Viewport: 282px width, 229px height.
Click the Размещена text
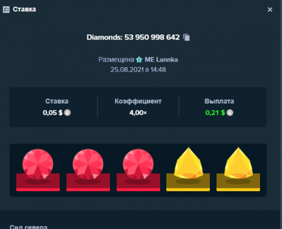point(116,60)
